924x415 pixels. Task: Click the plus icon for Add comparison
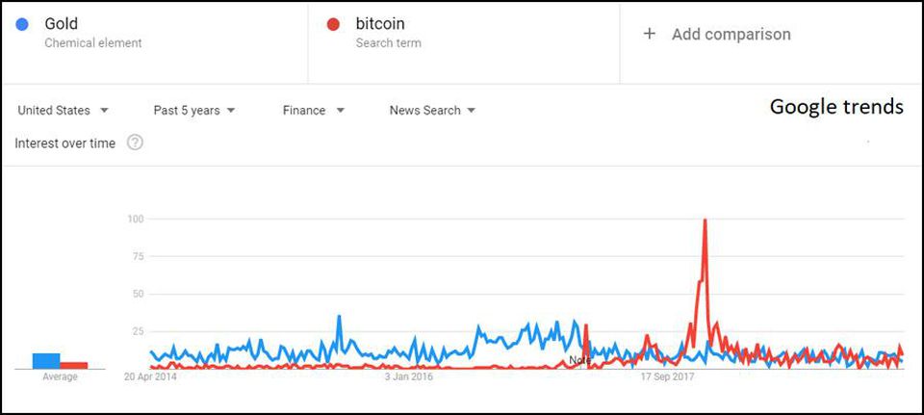[650, 34]
